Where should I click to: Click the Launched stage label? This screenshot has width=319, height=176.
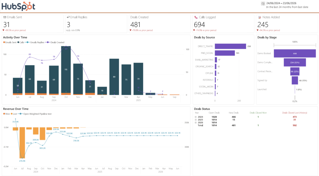click(x=262, y=89)
